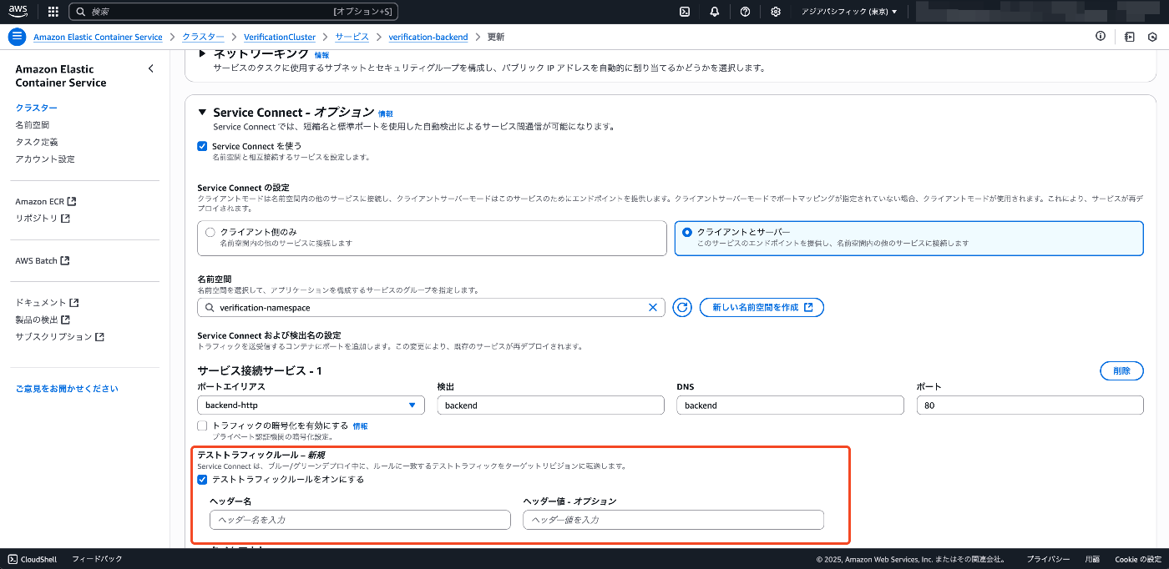Click ご意見をお聞かせください link
The width and height of the screenshot is (1169, 569).
click(x=67, y=389)
